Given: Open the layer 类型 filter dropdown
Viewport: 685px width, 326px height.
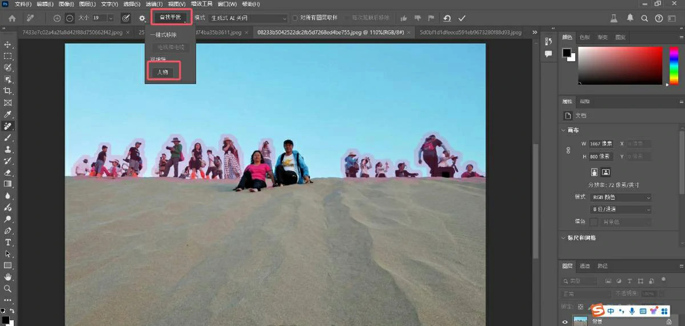Looking at the screenshot, I should coord(579,281).
